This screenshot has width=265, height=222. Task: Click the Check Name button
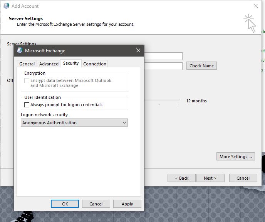coord(201,66)
